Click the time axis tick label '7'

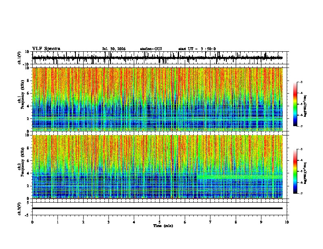pyautogui.click(x=210, y=222)
